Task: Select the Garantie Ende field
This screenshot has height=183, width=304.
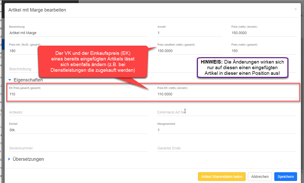Action: click(227, 148)
